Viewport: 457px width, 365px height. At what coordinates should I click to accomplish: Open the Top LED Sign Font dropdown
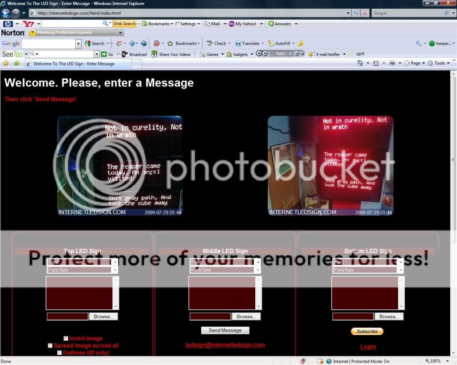tap(82, 262)
